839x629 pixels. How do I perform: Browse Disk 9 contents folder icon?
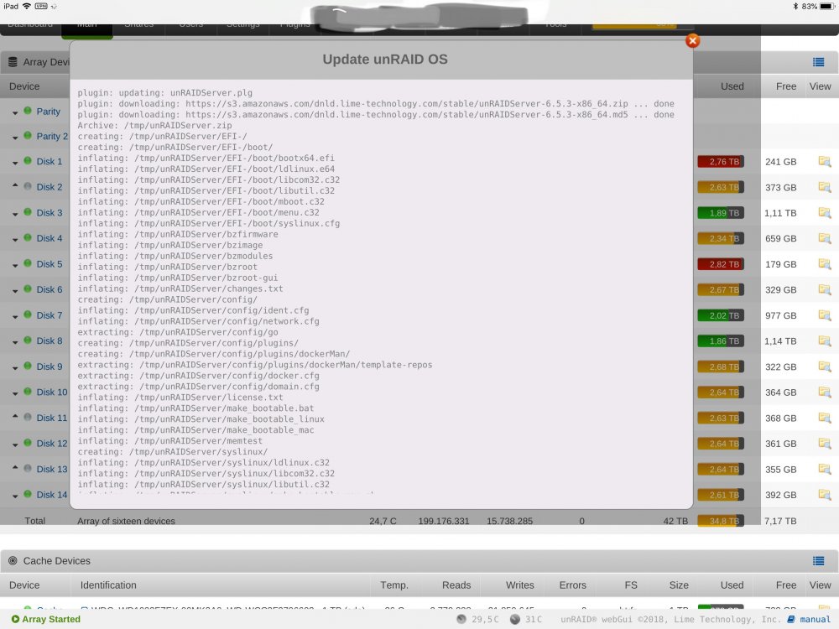tap(825, 367)
